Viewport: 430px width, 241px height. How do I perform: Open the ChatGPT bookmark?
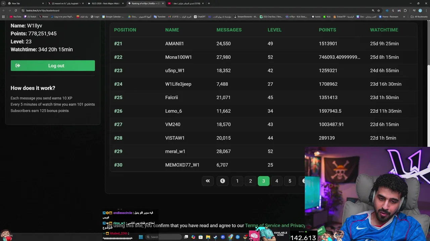tap(200, 17)
